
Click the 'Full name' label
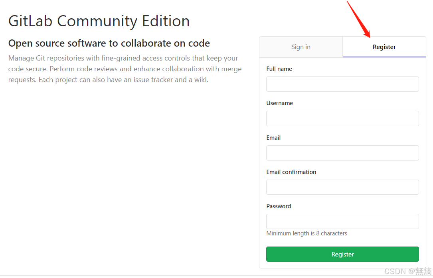coord(279,69)
